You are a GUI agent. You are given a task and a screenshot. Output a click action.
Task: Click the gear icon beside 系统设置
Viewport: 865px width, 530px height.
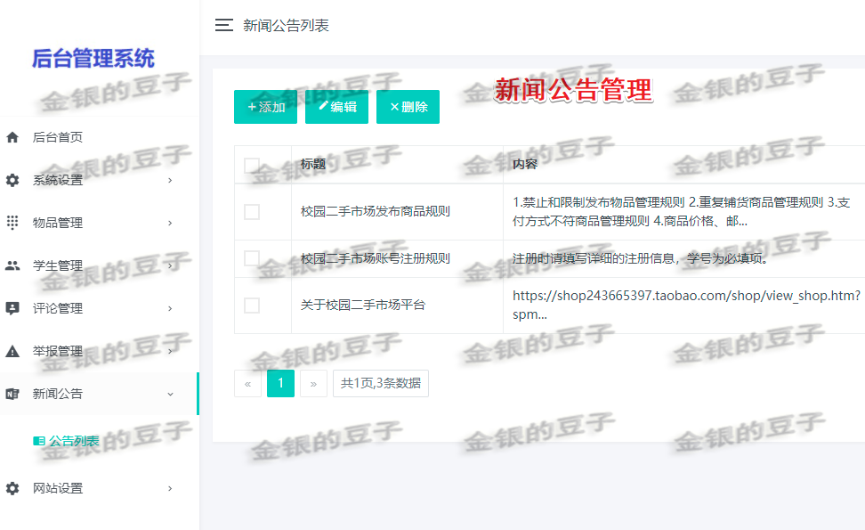(12, 180)
